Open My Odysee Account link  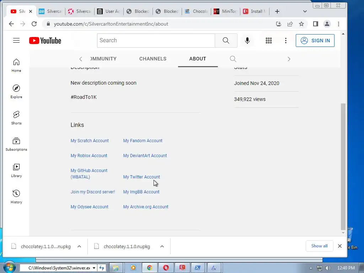(x=89, y=207)
